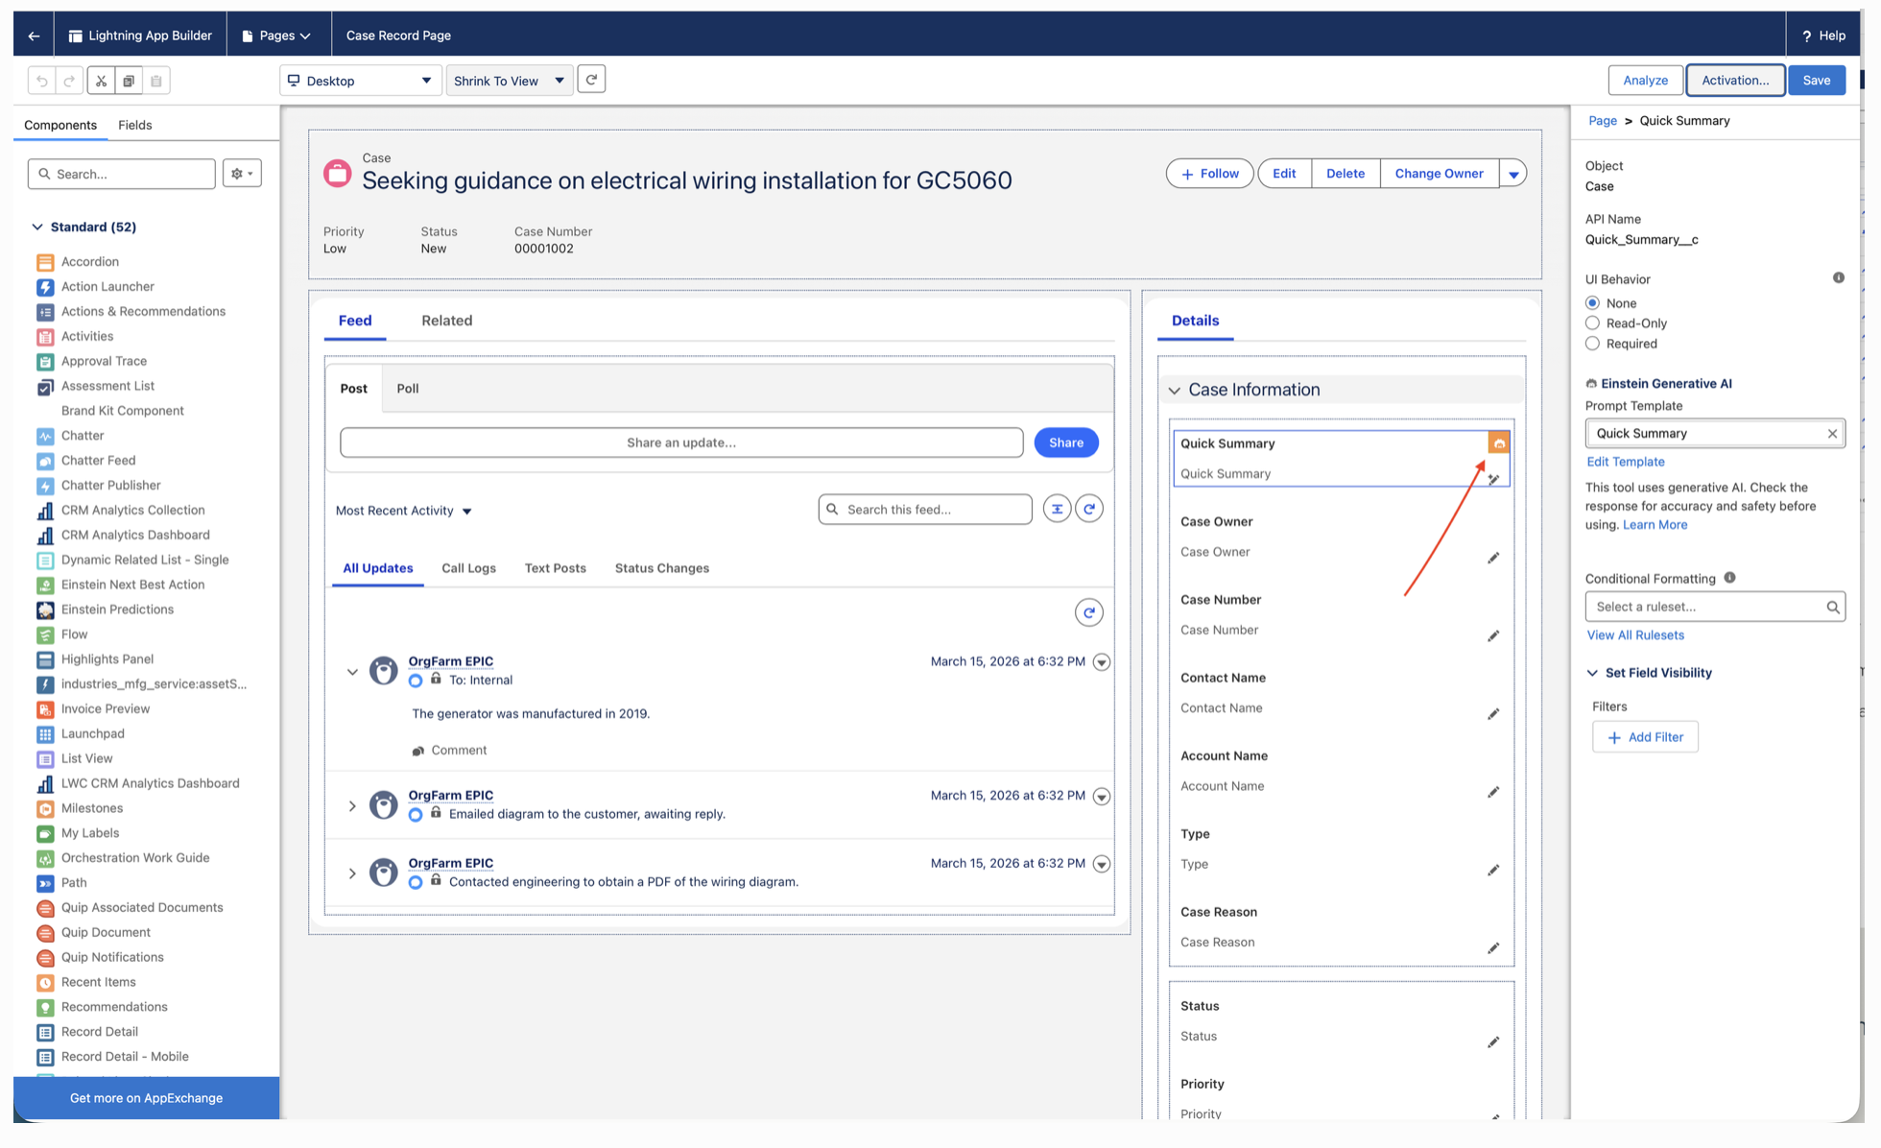Switch to Call Logs feed tab
Viewport: 1881px width, 1148px height.
click(469, 568)
